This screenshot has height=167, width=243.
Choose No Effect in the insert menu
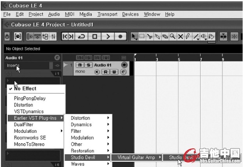36,89
